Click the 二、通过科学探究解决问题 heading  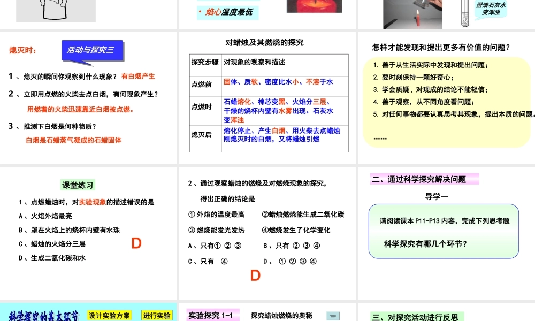[x=425, y=179]
